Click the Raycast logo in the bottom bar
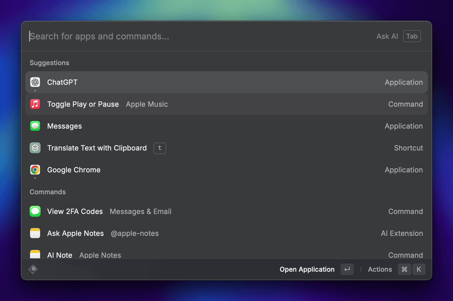Screen dimensions: 453x301 point(33,269)
